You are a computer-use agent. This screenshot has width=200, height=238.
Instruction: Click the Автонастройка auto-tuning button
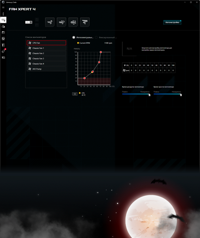[172, 22]
